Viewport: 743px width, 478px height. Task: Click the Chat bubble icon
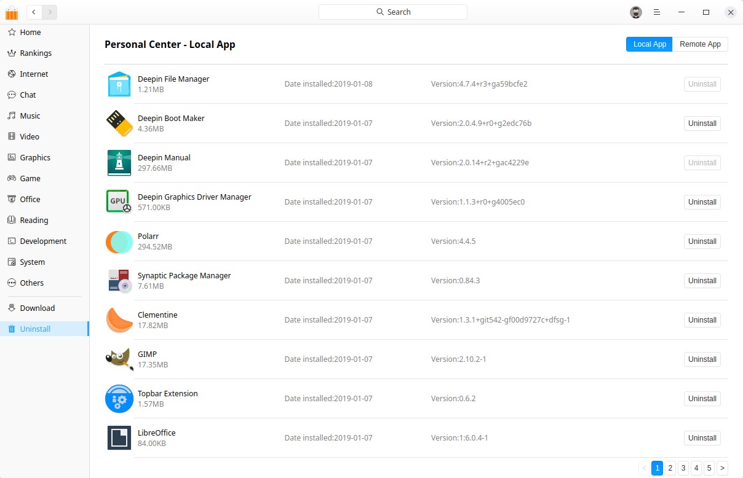click(x=12, y=95)
